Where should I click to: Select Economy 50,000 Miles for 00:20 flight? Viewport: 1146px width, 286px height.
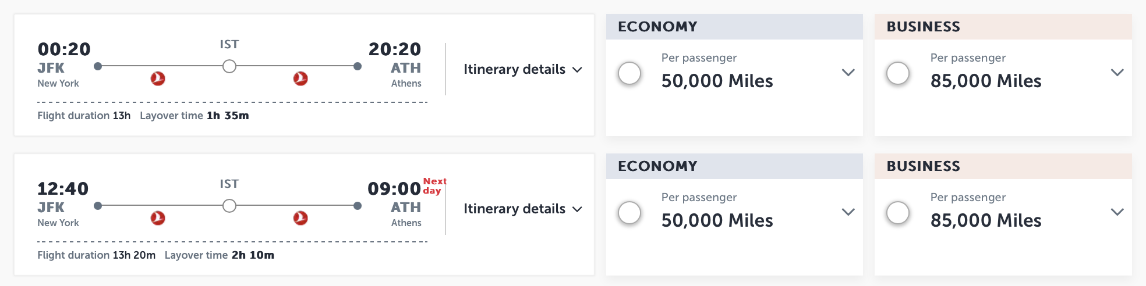tap(629, 73)
